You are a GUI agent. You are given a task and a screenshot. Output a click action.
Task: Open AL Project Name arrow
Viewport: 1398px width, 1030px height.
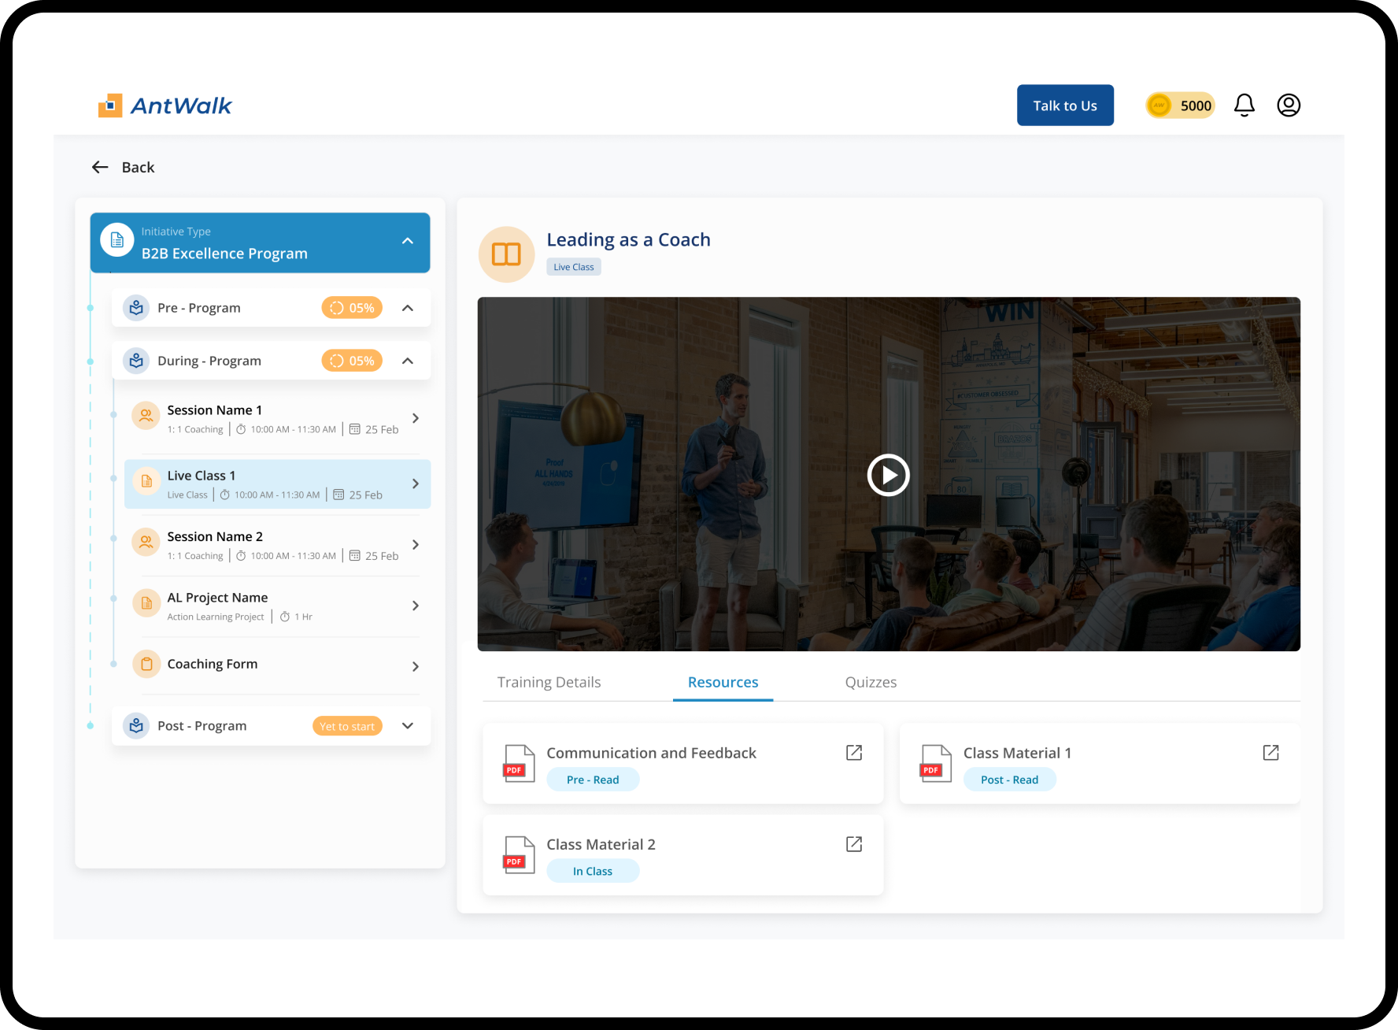(416, 606)
